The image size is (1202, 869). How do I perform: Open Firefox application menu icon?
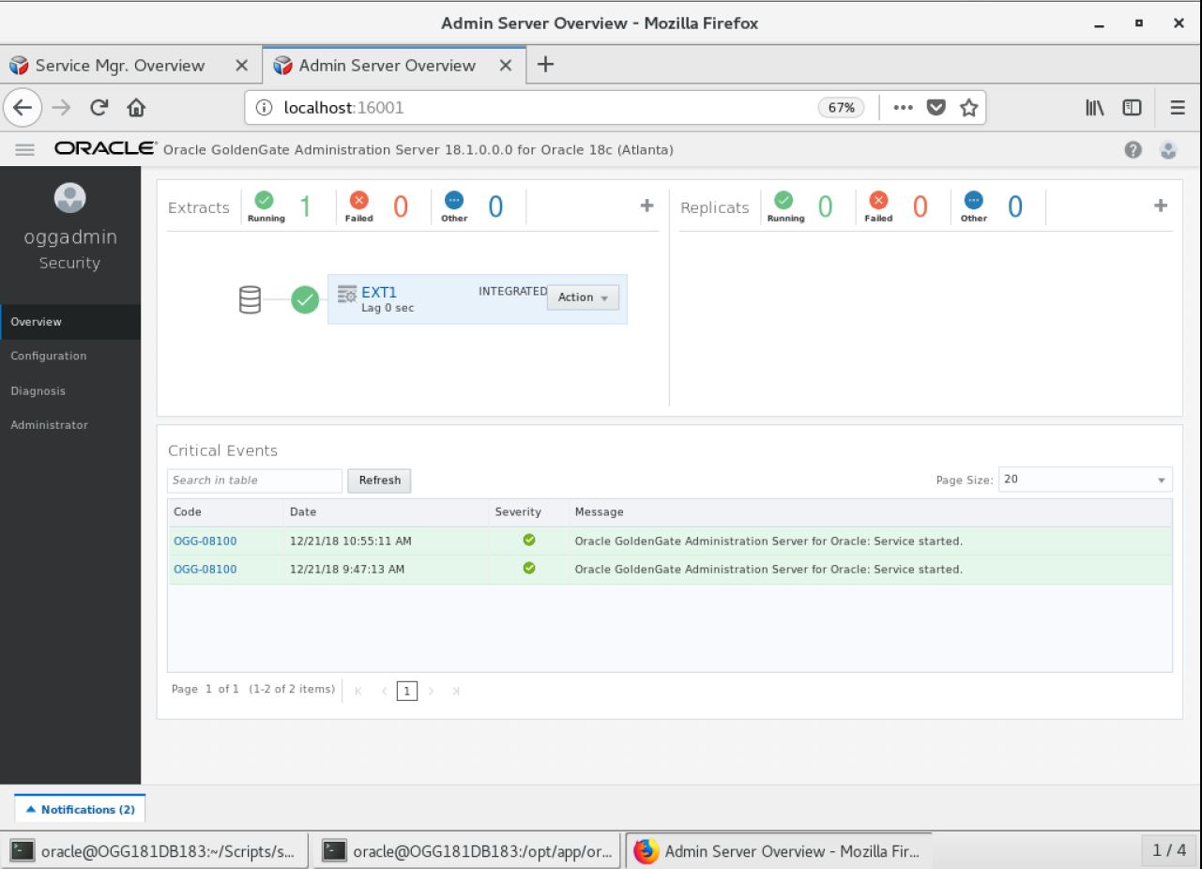[x=1177, y=107]
